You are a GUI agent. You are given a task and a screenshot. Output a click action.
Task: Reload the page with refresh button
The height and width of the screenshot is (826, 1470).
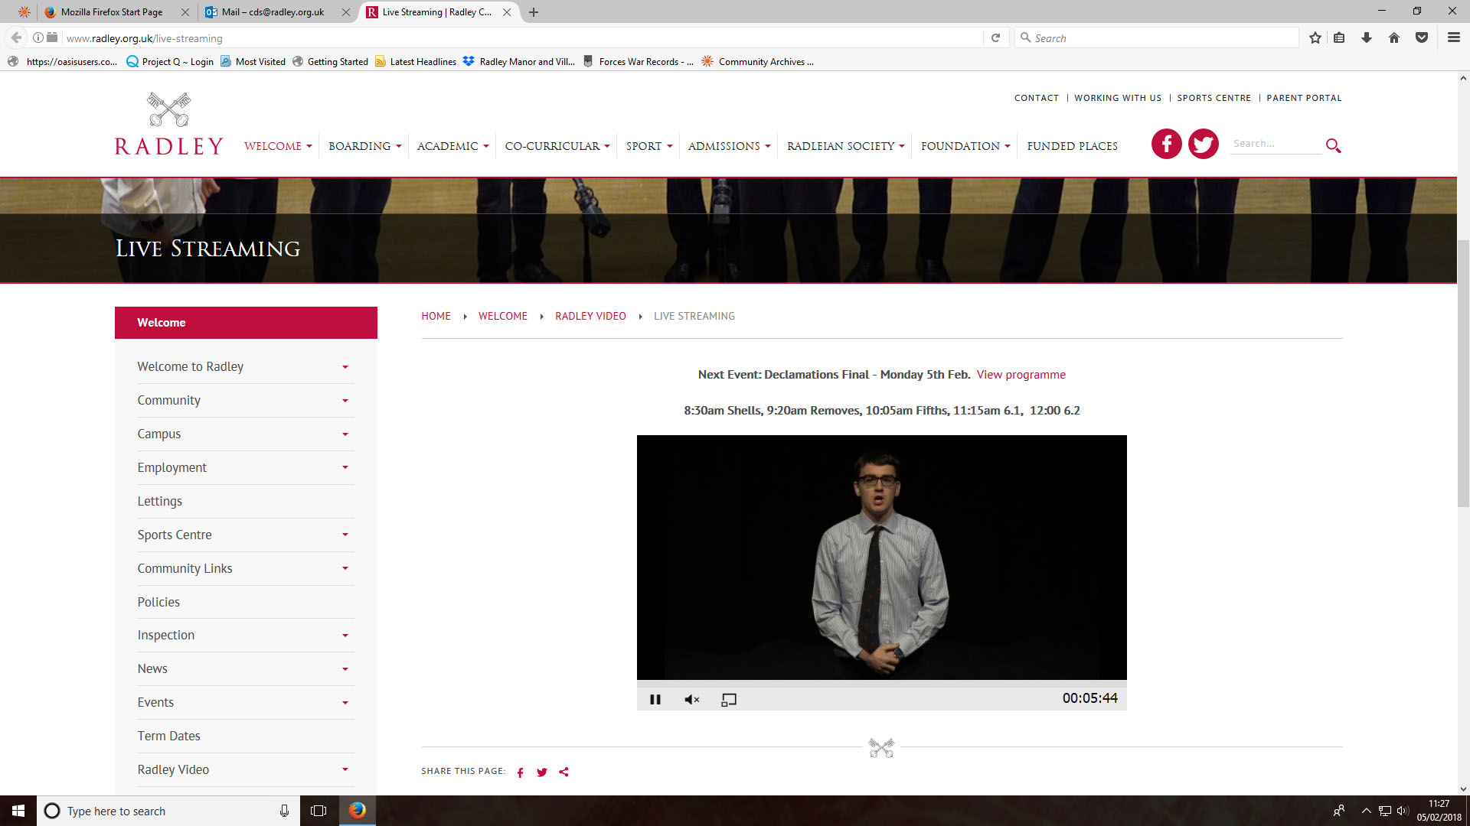point(995,37)
